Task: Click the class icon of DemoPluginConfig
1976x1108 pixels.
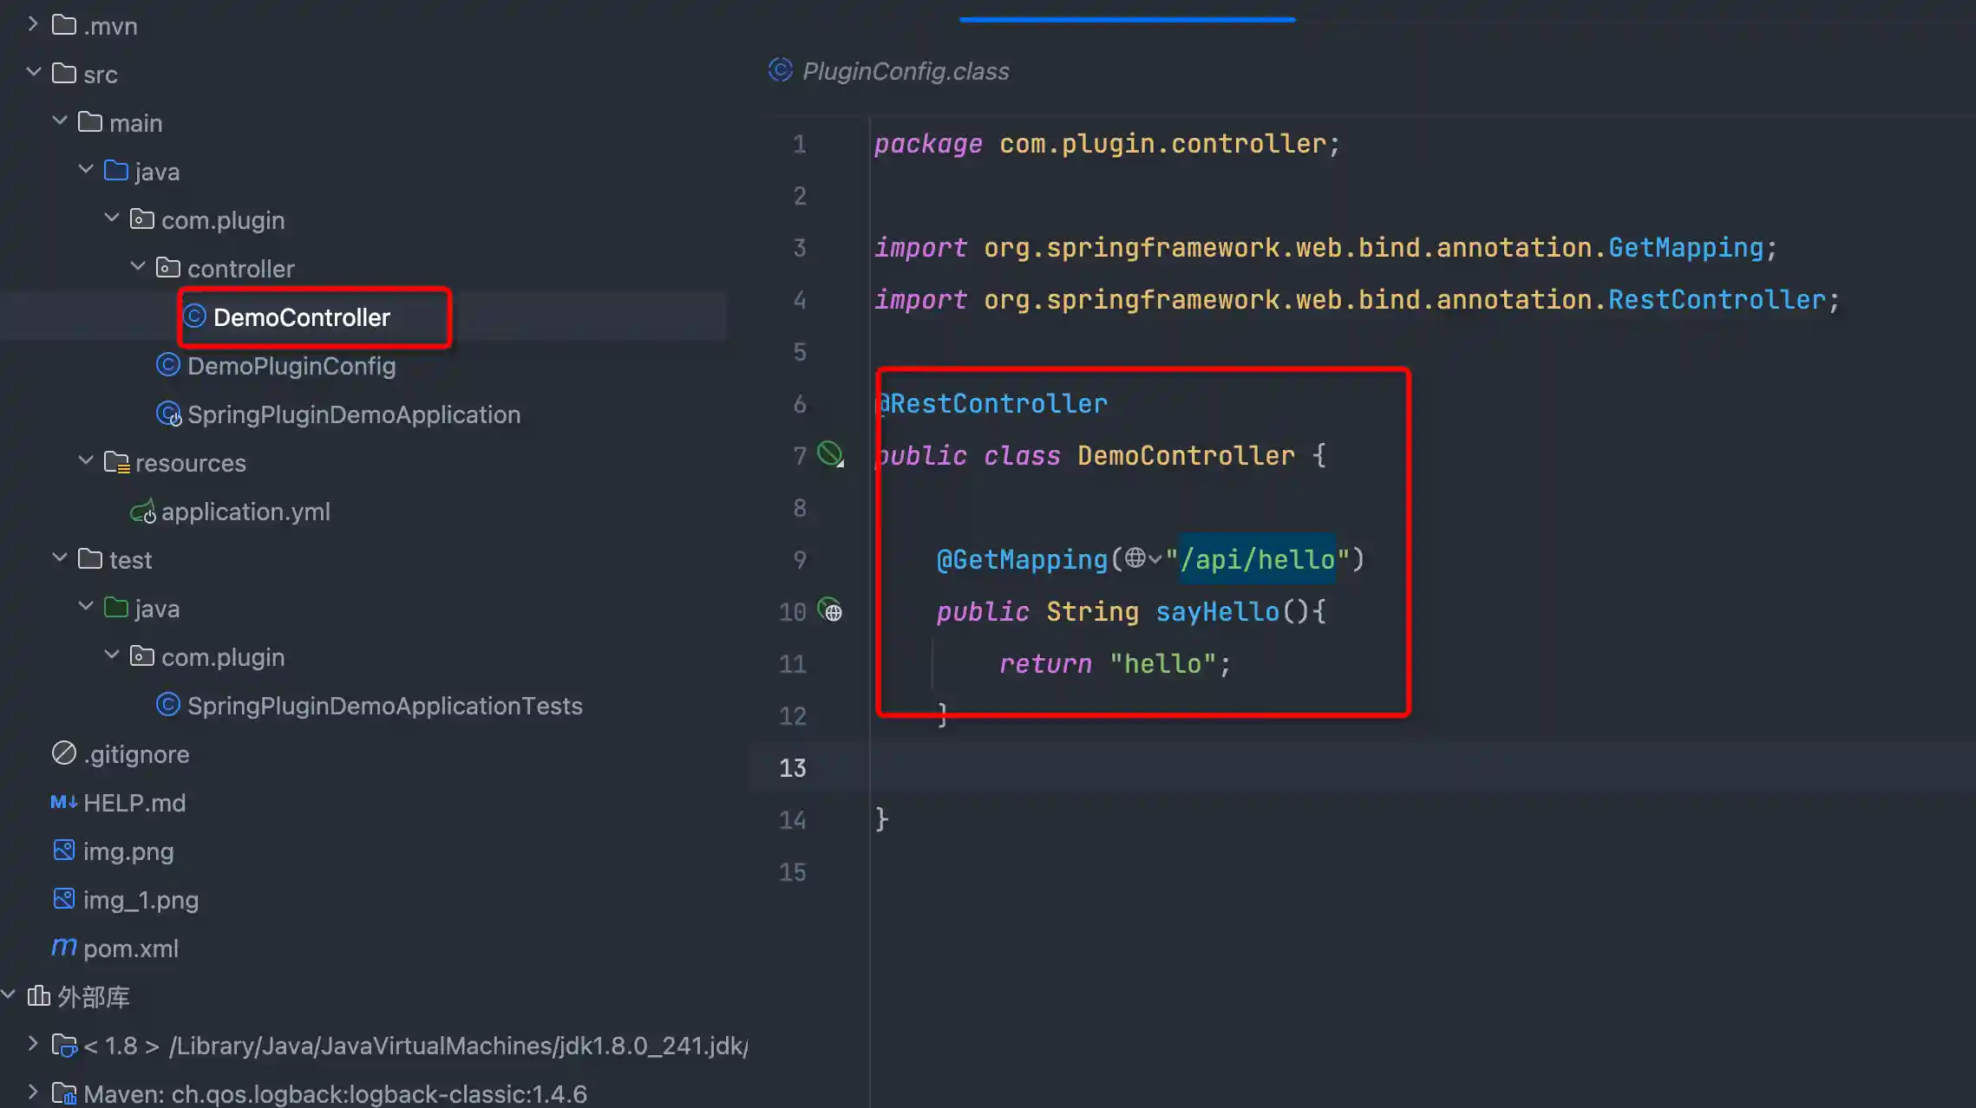Action: (x=167, y=365)
